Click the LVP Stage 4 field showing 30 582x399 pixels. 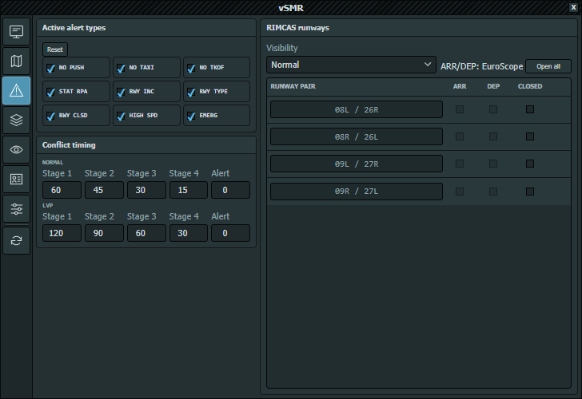(x=189, y=233)
